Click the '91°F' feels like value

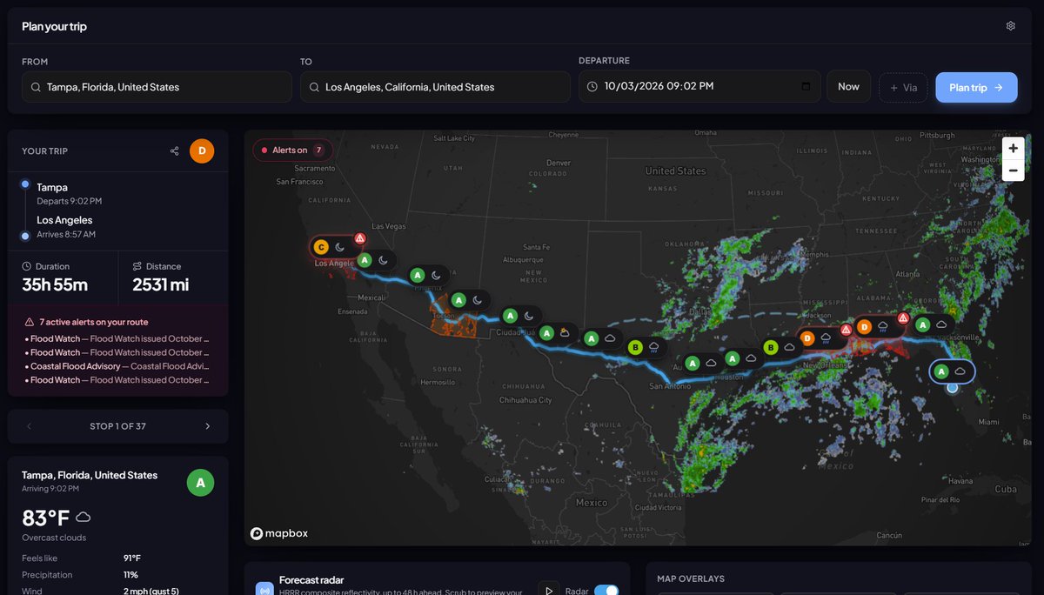point(131,558)
